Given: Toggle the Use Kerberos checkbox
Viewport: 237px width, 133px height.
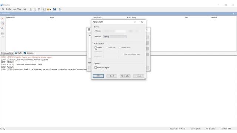Looking at the screenshot, I should coord(120,48).
